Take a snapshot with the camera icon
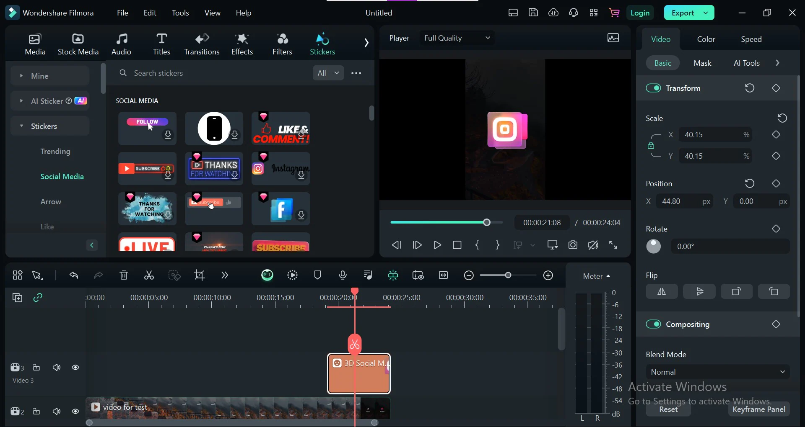The height and width of the screenshot is (427, 805). coord(573,245)
